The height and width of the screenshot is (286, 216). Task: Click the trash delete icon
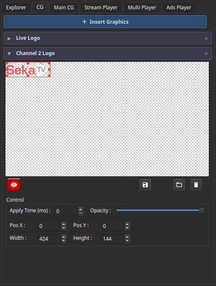196,185
